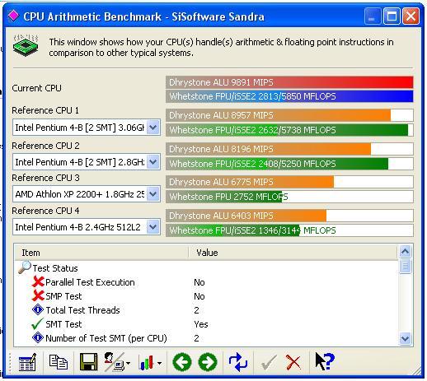Image resolution: width=427 pixels, height=381 pixels.
Task: Click the Dhrystone ALU 8957 MIPS bar
Action: 289,115
